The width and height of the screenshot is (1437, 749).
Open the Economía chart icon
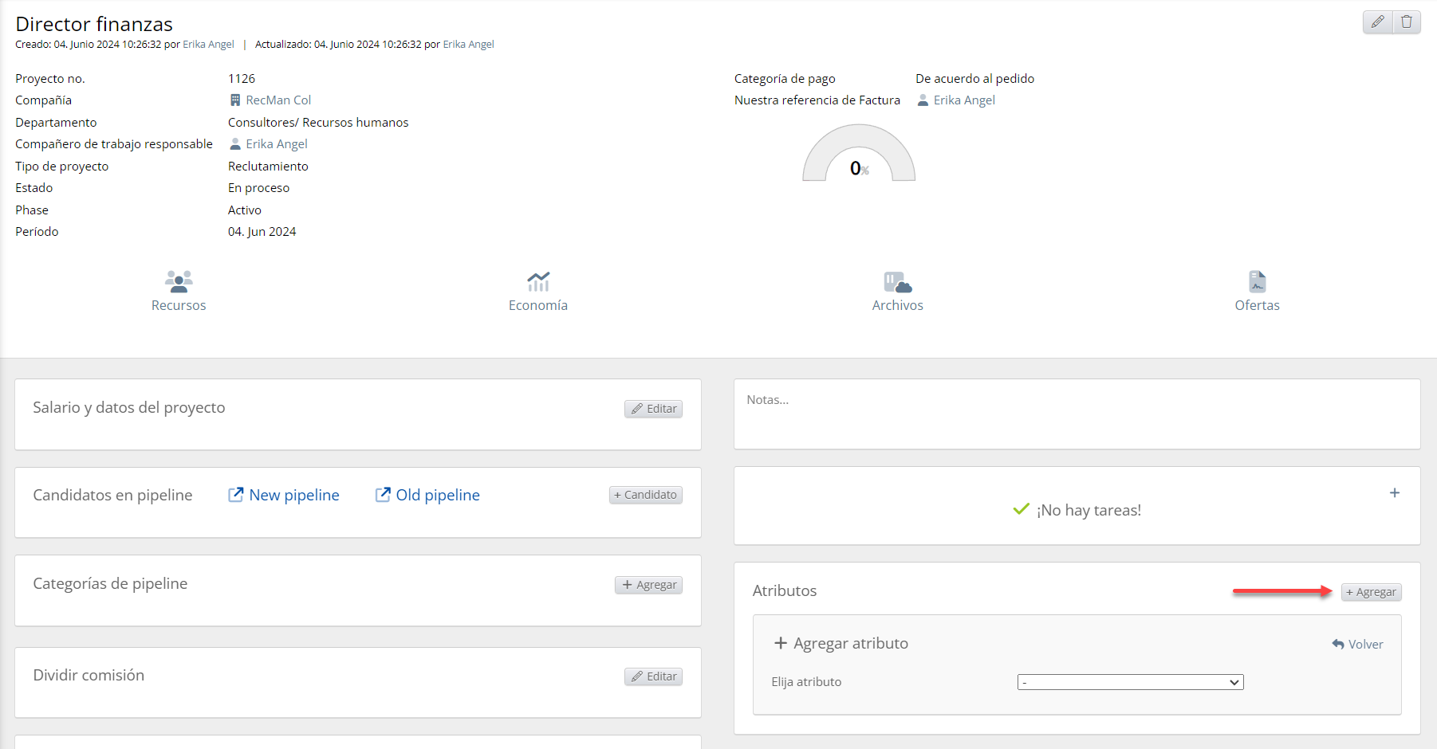[538, 282]
